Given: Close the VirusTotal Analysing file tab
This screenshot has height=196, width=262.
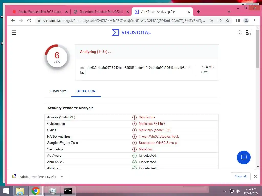Looking at the screenshot, I should pos(189,12).
